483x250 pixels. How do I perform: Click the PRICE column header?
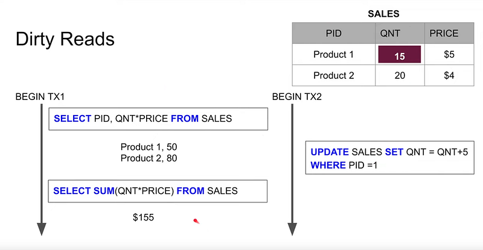pos(449,33)
